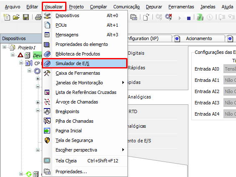This screenshot has height=177, width=236.
Task: Open Pagina Inicial
Action: 85,131
